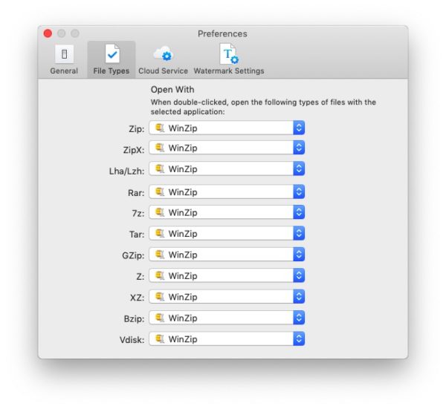Click the WinZip icon in Rar row
Screen dimensions: 446x409
click(x=160, y=192)
